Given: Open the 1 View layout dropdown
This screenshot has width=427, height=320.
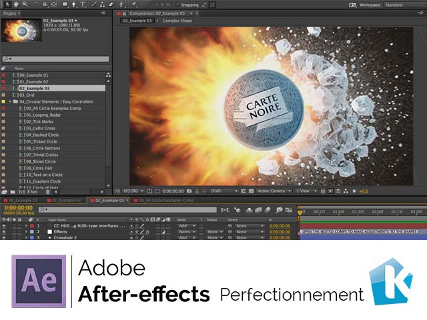Looking at the screenshot, I should (306, 191).
